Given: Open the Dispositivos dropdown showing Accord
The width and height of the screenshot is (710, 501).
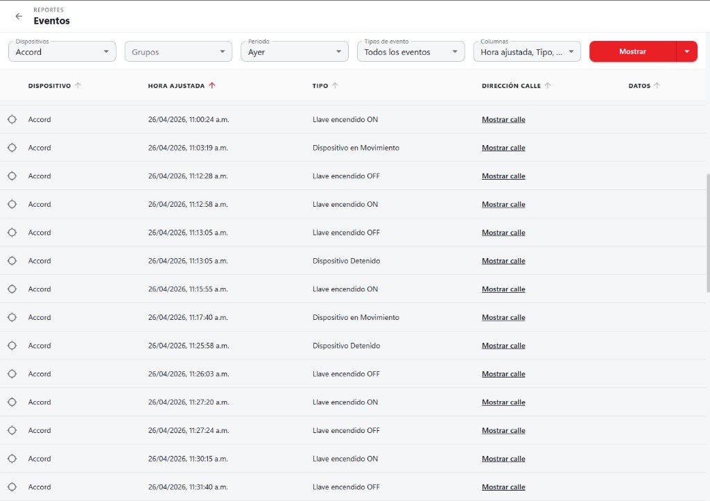Looking at the screenshot, I should click(62, 51).
